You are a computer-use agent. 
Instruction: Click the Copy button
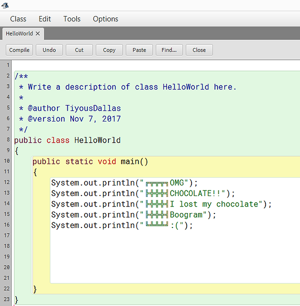pos(109,50)
